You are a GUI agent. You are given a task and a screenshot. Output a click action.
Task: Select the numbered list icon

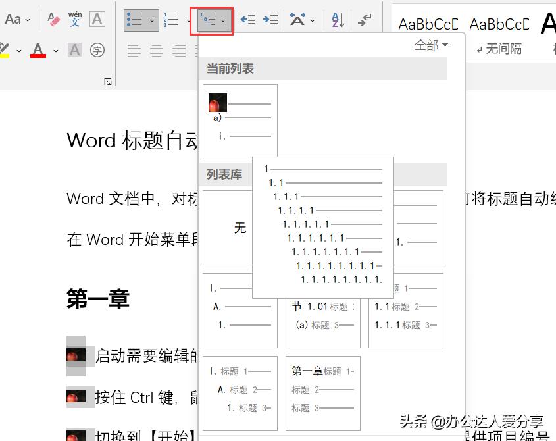click(170, 19)
